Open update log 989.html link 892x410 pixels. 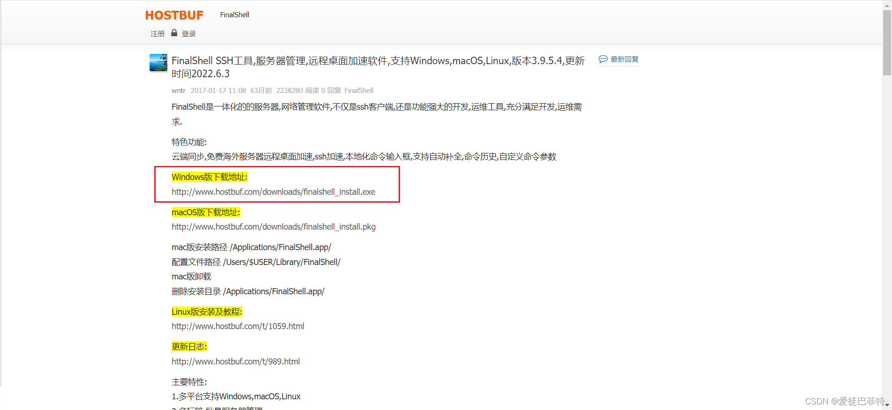236,362
